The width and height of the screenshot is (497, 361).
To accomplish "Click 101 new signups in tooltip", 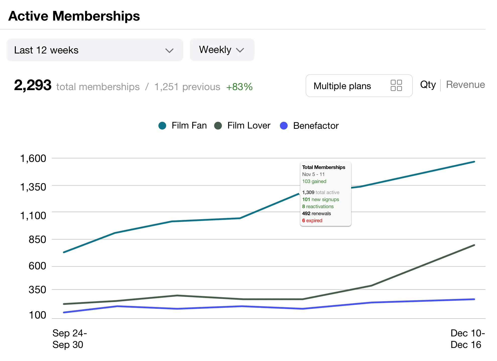I will point(321,199).
